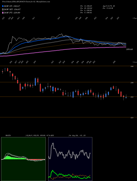
Task: Click the 121 price axis label
Action: 132,118
